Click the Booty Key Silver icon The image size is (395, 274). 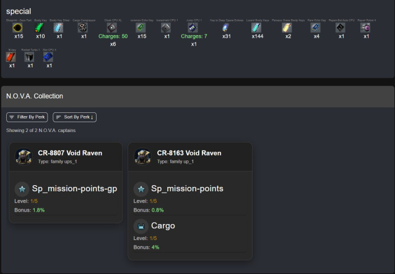pyautogui.click(x=59, y=27)
